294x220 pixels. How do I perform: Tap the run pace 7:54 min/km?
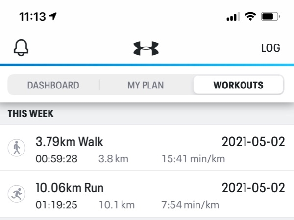pyautogui.click(x=190, y=205)
